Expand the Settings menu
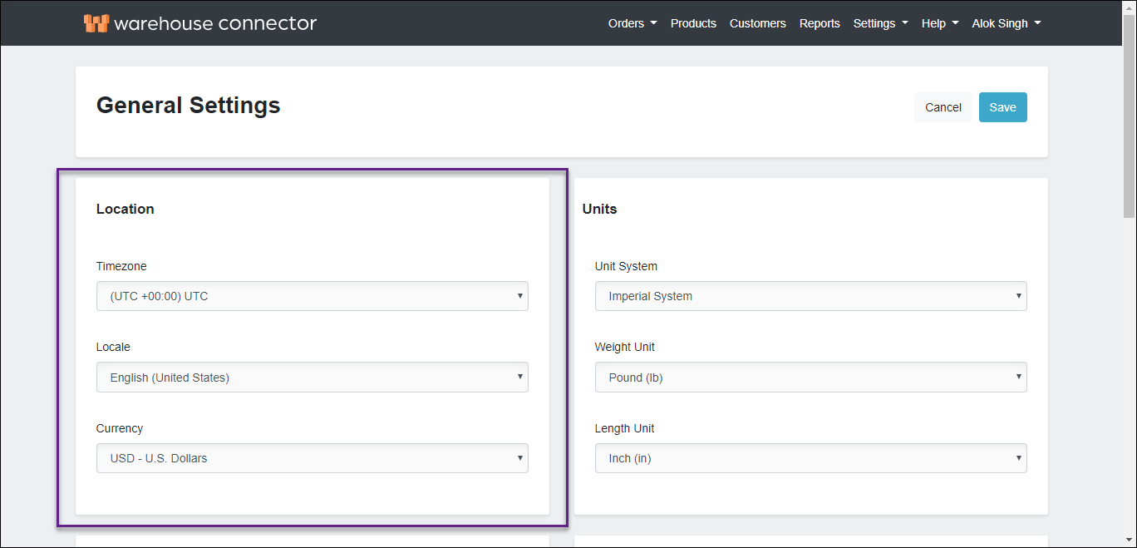The width and height of the screenshot is (1137, 548). pos(880,23)
